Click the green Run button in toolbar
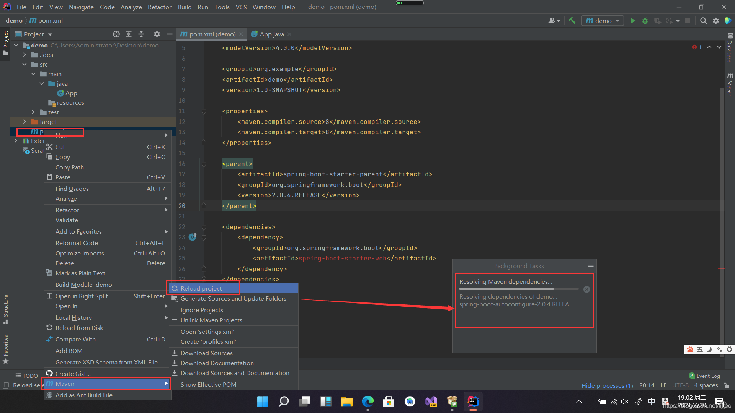Viewport: 735px width, 413px height. click(x=633, y=21)
